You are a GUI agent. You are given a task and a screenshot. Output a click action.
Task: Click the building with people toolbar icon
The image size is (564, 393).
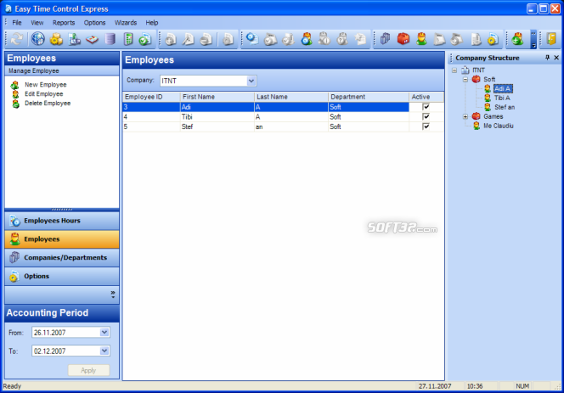[75, 39]
